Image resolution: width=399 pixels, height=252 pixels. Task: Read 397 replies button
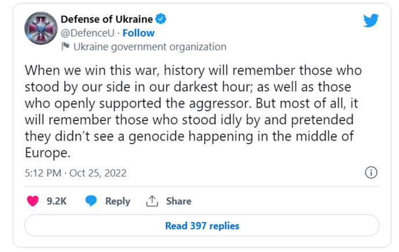202,225
